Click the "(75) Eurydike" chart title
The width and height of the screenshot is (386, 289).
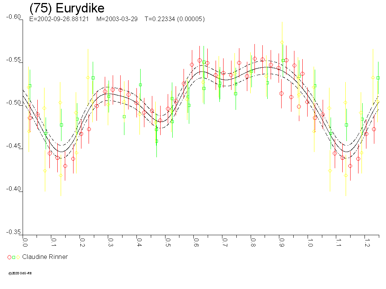click(67, 8)
